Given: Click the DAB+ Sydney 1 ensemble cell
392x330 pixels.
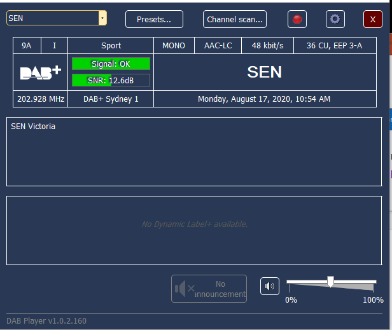Looking at the screenshot, I should pyautogui.click(x=111, y=99).
